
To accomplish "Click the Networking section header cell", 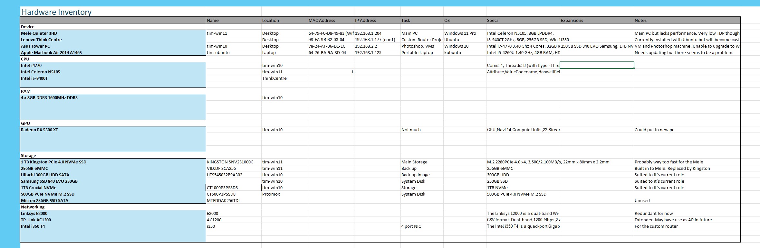I will pos(33,207).
